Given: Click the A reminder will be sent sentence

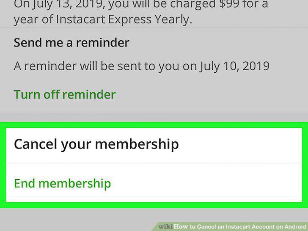Looking at the screenshot, I should point(142,66).
